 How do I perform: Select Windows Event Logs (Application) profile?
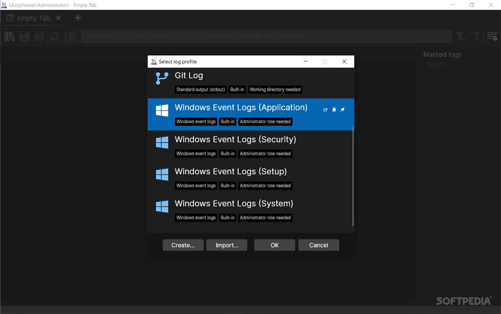coord(251,114)
